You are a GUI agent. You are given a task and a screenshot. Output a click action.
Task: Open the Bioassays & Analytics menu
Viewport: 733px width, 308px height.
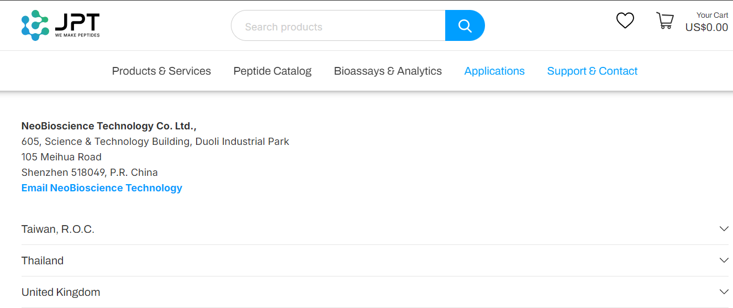tap(388, 71)
